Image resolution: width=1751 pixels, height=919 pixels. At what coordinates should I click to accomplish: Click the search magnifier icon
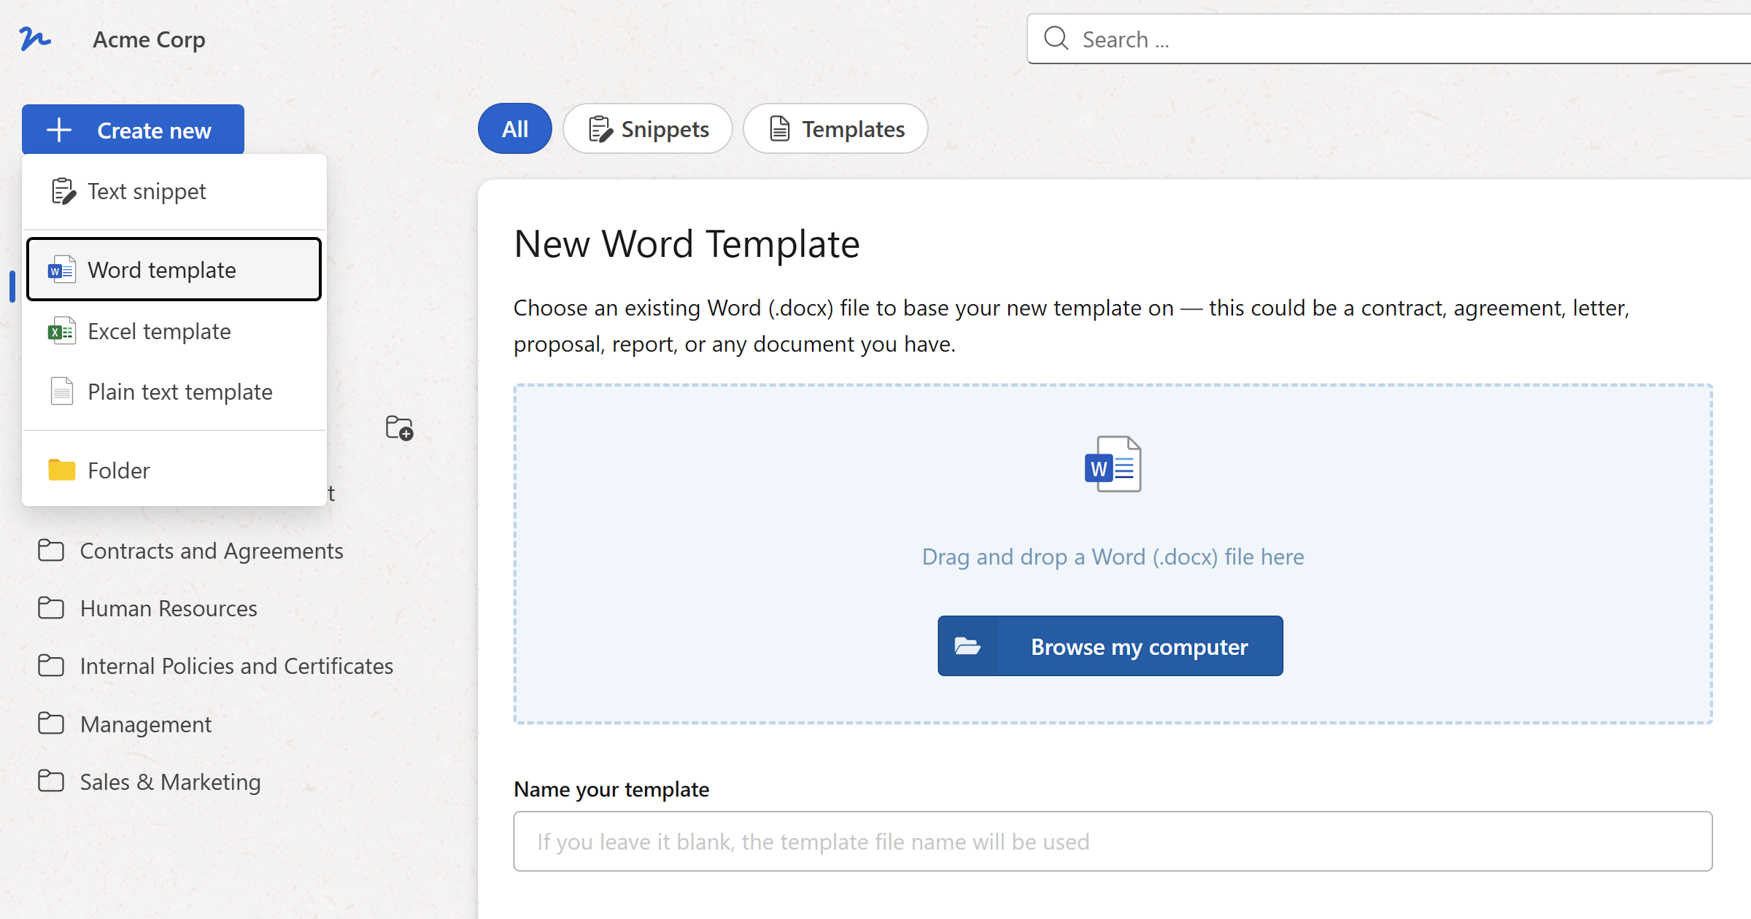coord(1056,39)
